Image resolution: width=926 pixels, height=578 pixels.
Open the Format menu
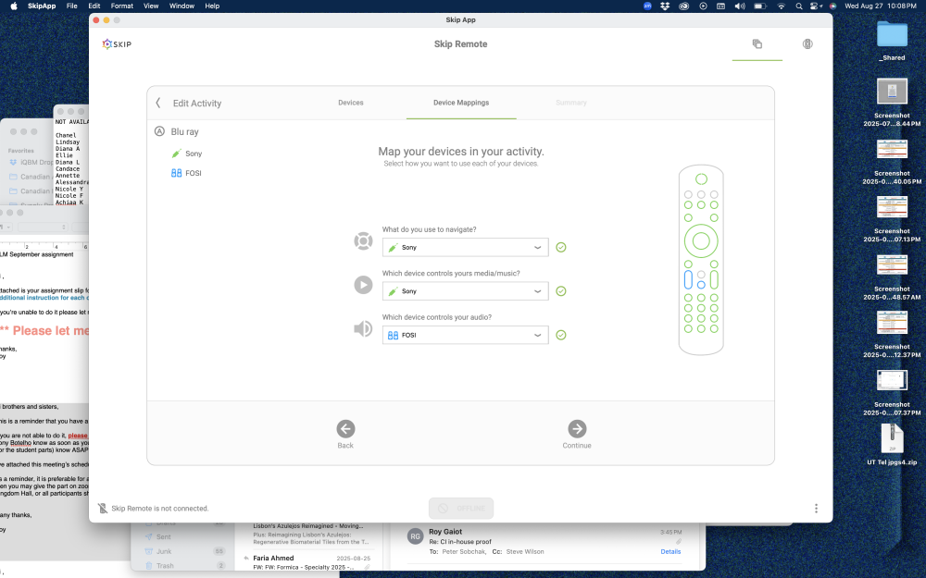click(x=121, y=6)
